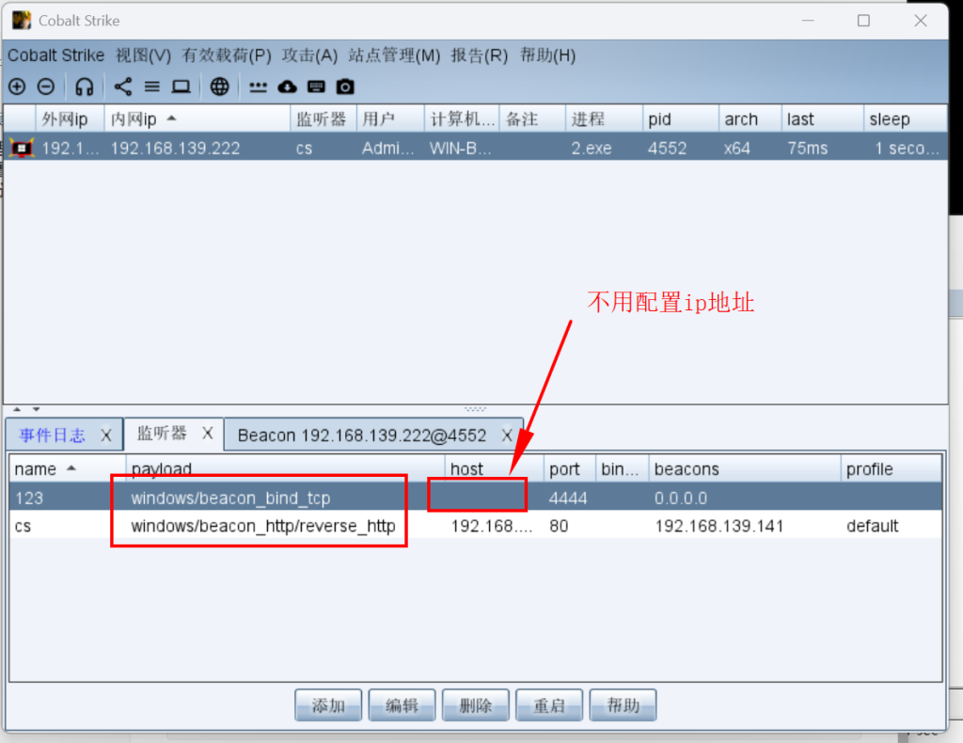Open the 报告(R) menu
The image size is (963, 743).
click(x=479, y=55)
